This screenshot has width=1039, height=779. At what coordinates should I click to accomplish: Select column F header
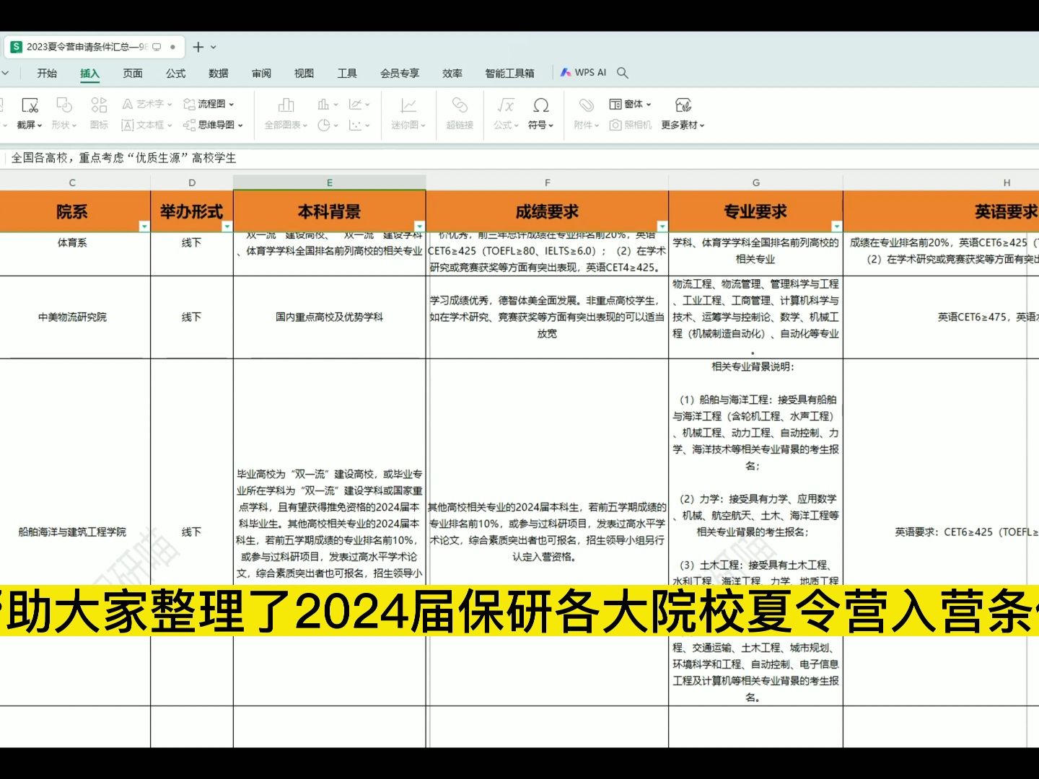tap(548, 182)
